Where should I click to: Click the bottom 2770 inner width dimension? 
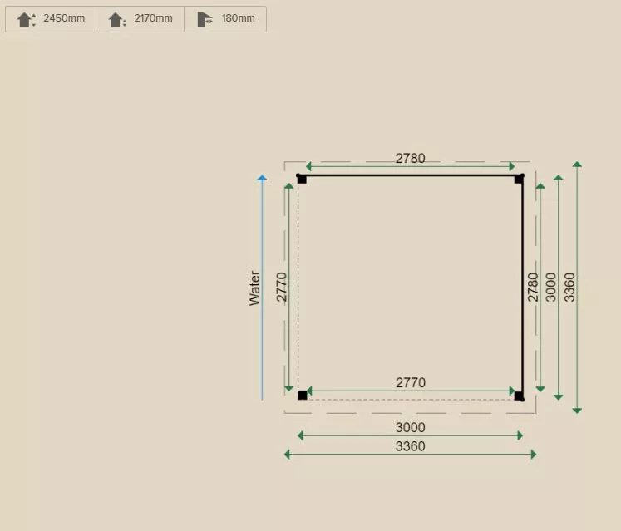click(x=411, y=382)
